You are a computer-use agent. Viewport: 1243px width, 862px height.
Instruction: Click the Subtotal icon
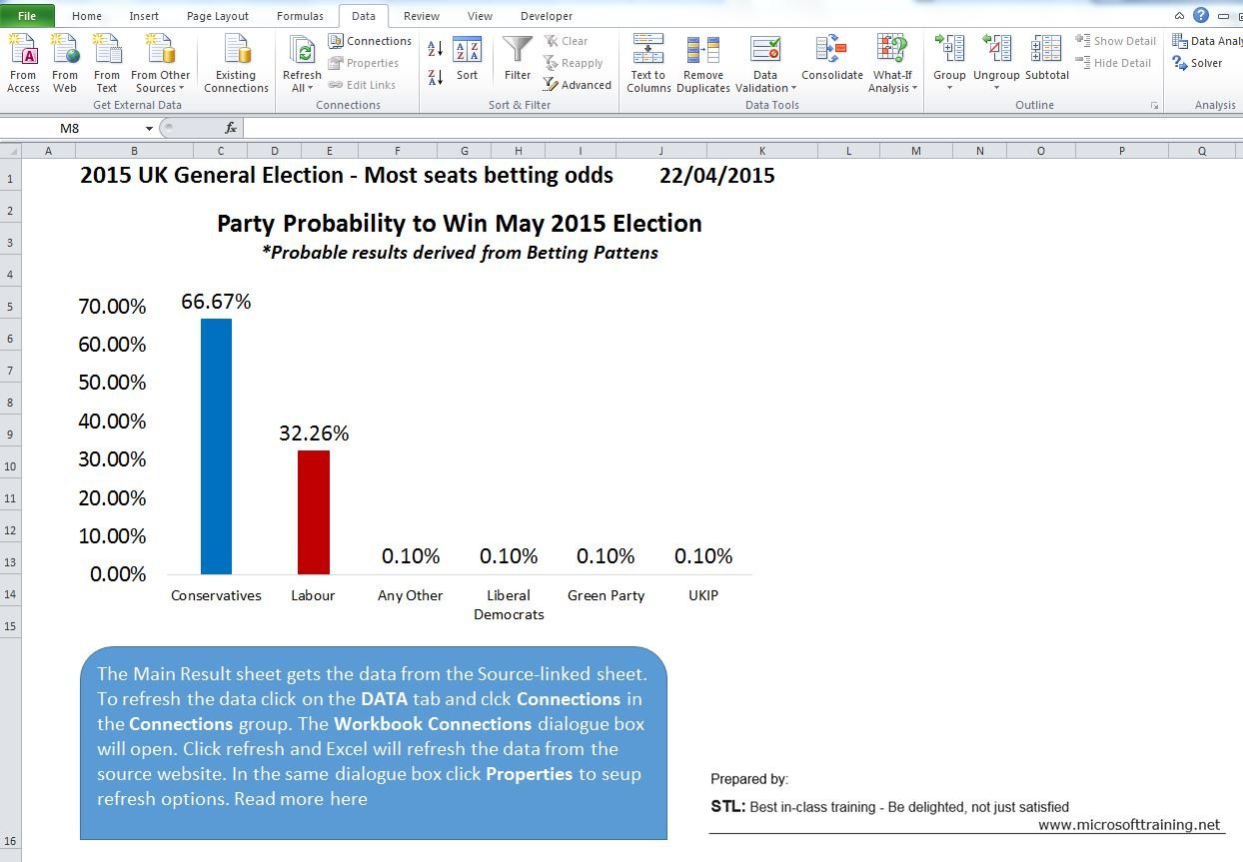pos(1046,52)
